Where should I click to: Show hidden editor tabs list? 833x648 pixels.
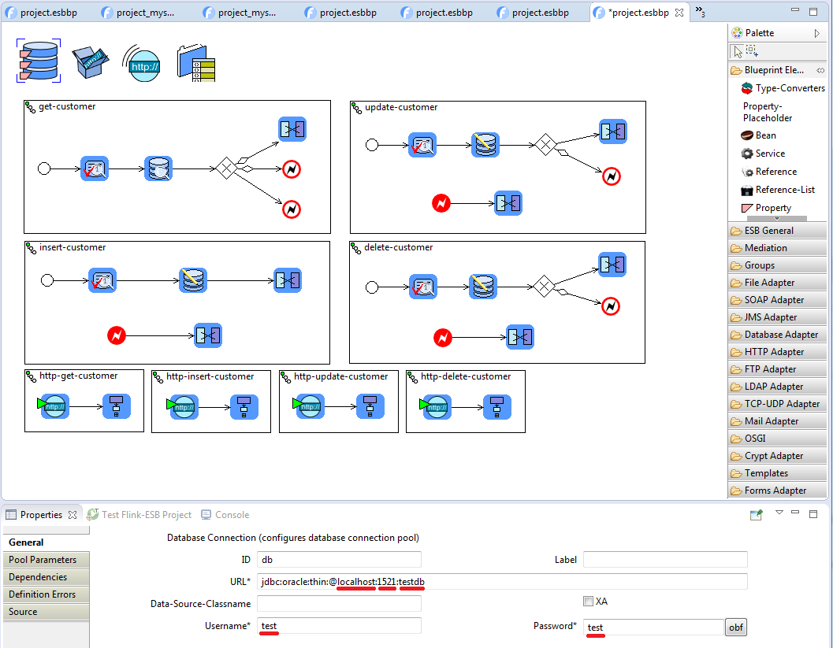[700, 12]
